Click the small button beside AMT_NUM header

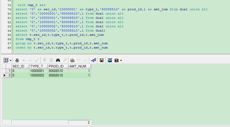coord(89,66)
